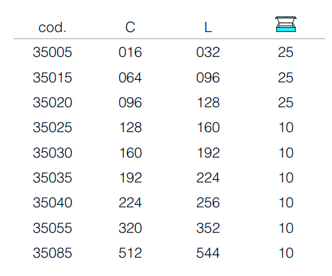
Task: Select the cod. column header
Action: click(x=52, y=27)
